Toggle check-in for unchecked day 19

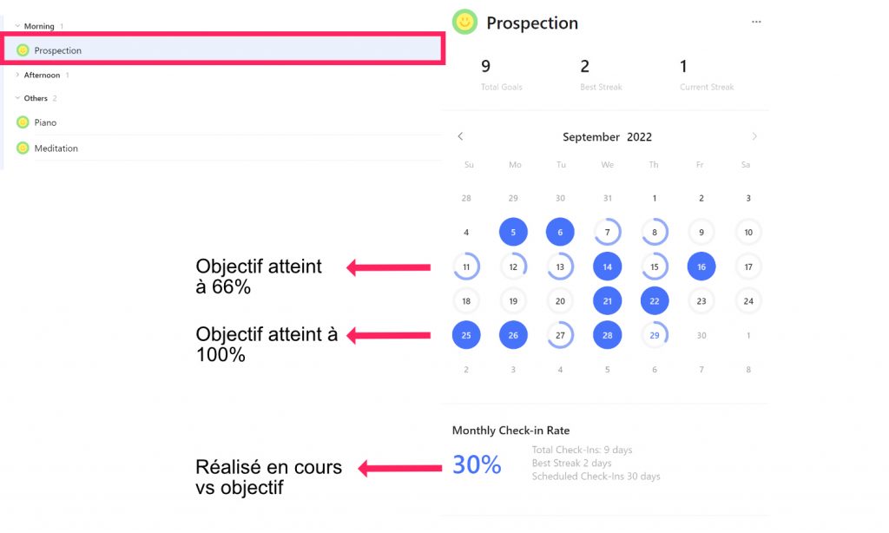[x=513, y=301]
